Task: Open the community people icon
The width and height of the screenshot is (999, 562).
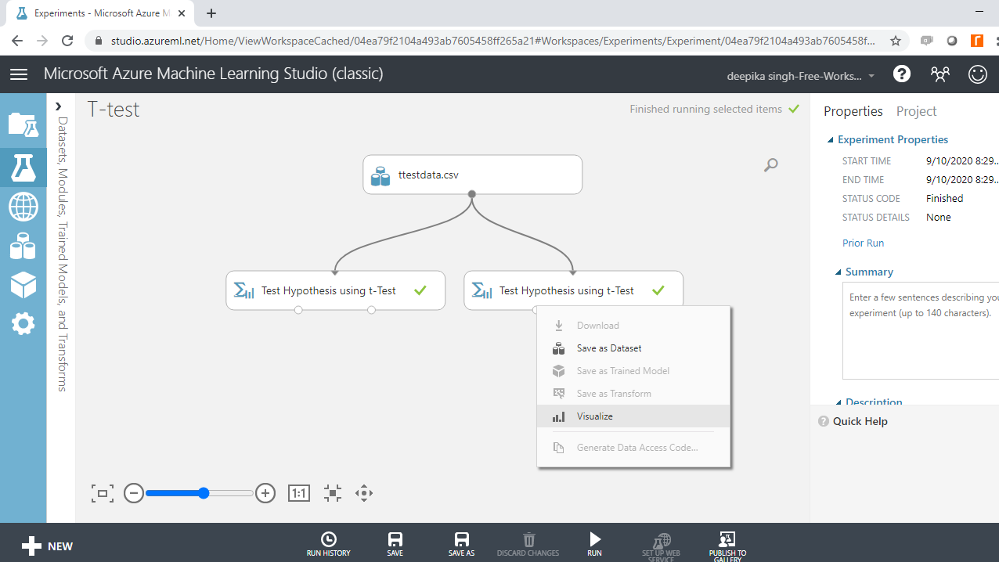Action: (939, 74)
